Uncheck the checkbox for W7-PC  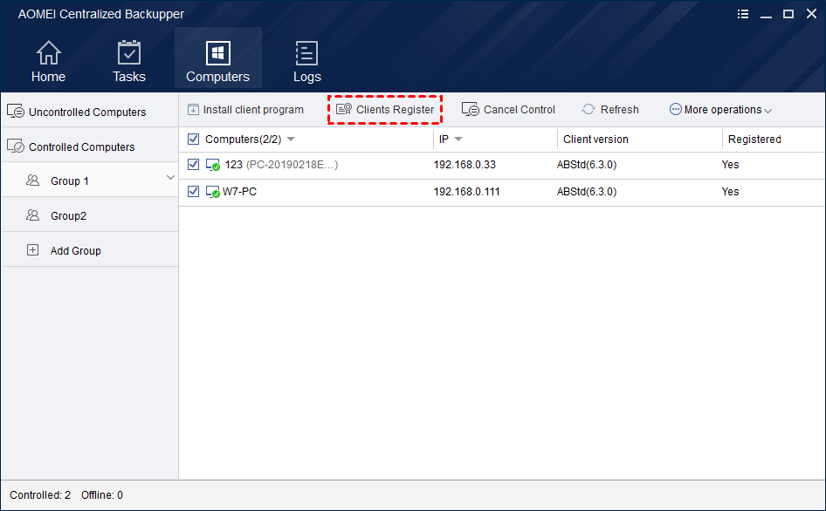[193, 191]
